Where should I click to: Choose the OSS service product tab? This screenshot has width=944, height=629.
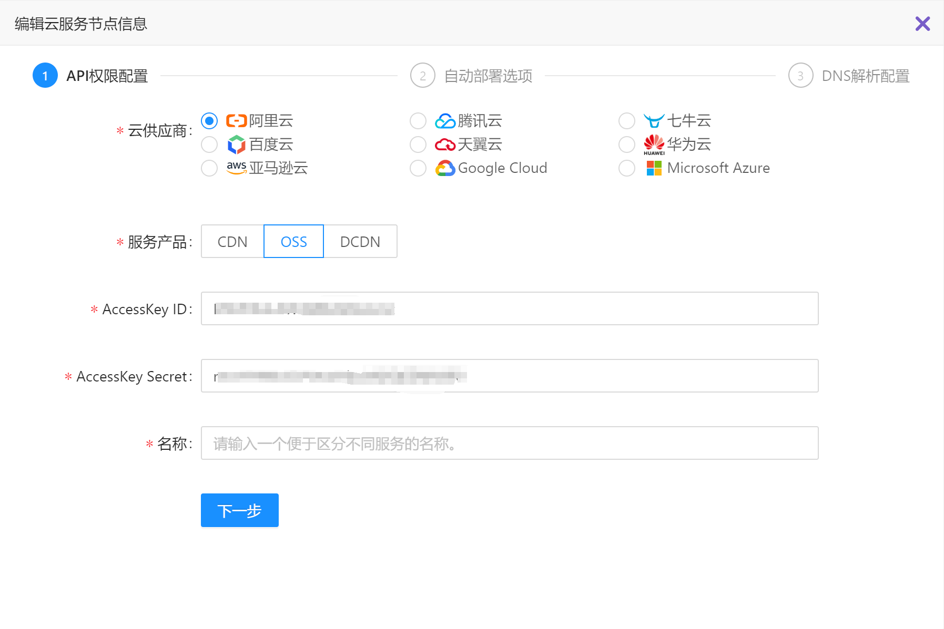coord(293,242)
